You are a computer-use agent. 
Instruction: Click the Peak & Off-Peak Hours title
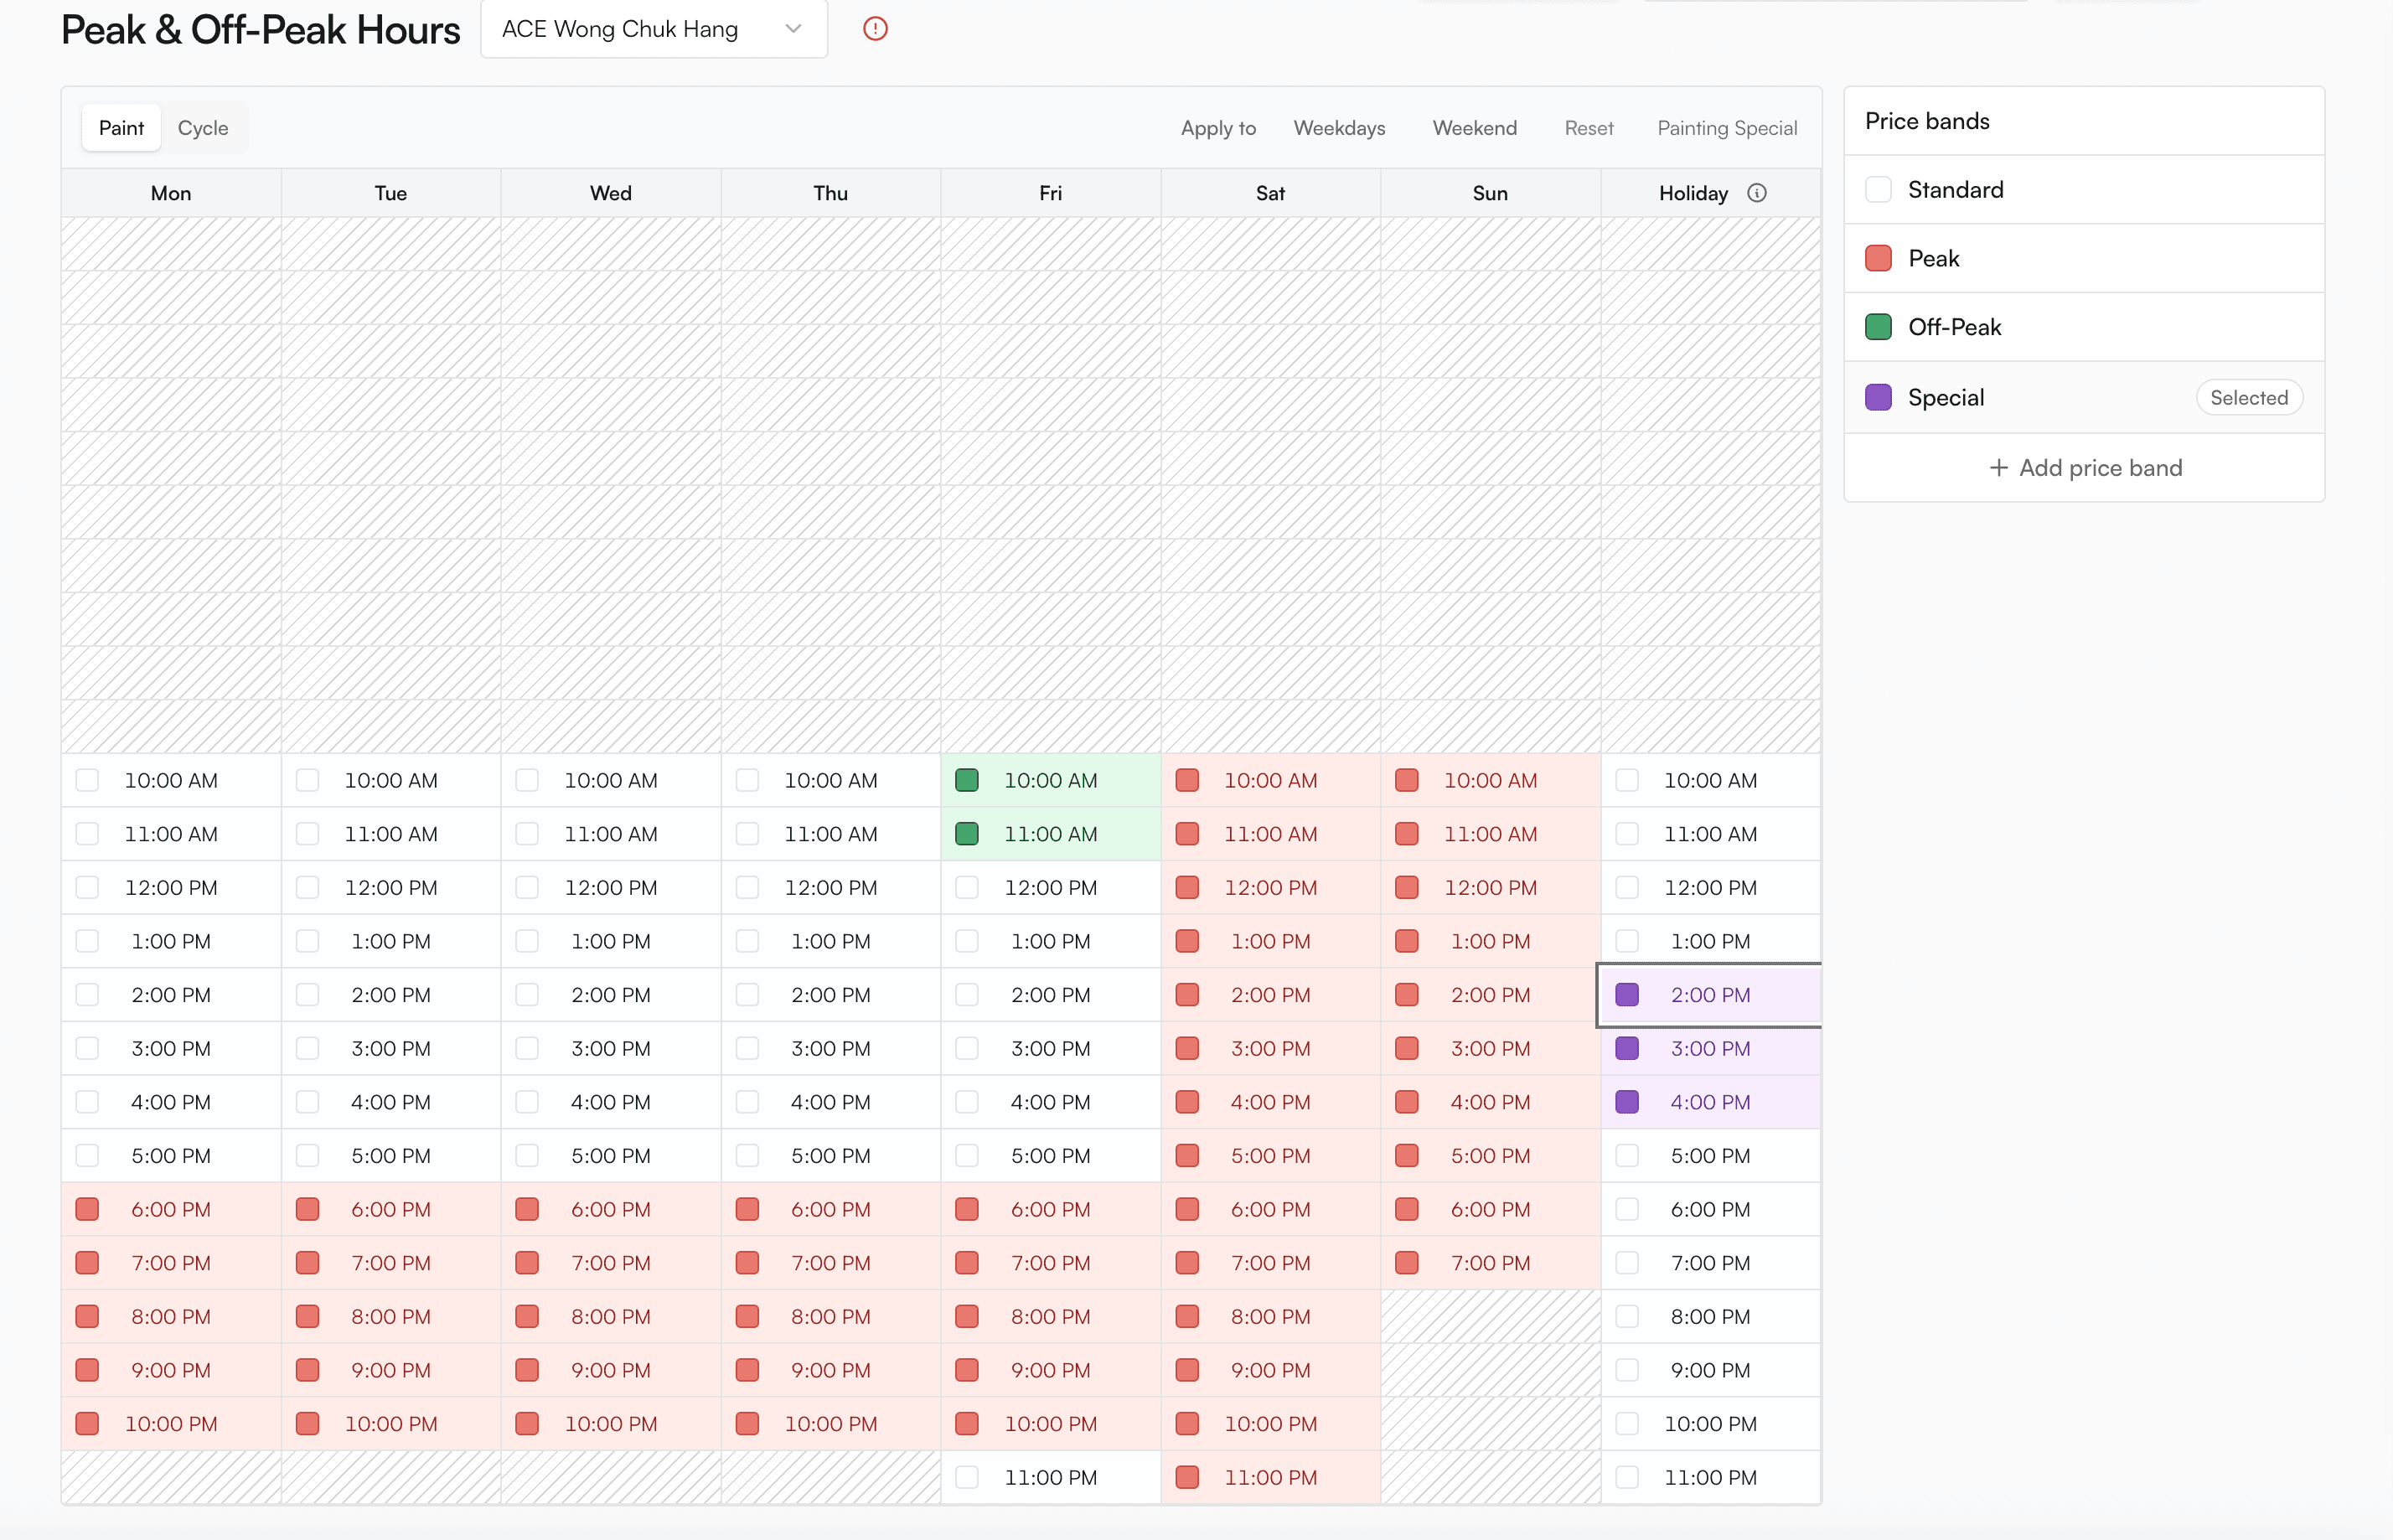point(261,30)
